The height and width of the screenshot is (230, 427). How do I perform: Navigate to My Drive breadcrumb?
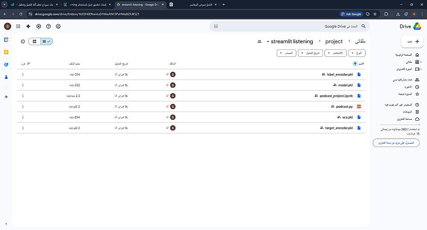tap(360, 41)
